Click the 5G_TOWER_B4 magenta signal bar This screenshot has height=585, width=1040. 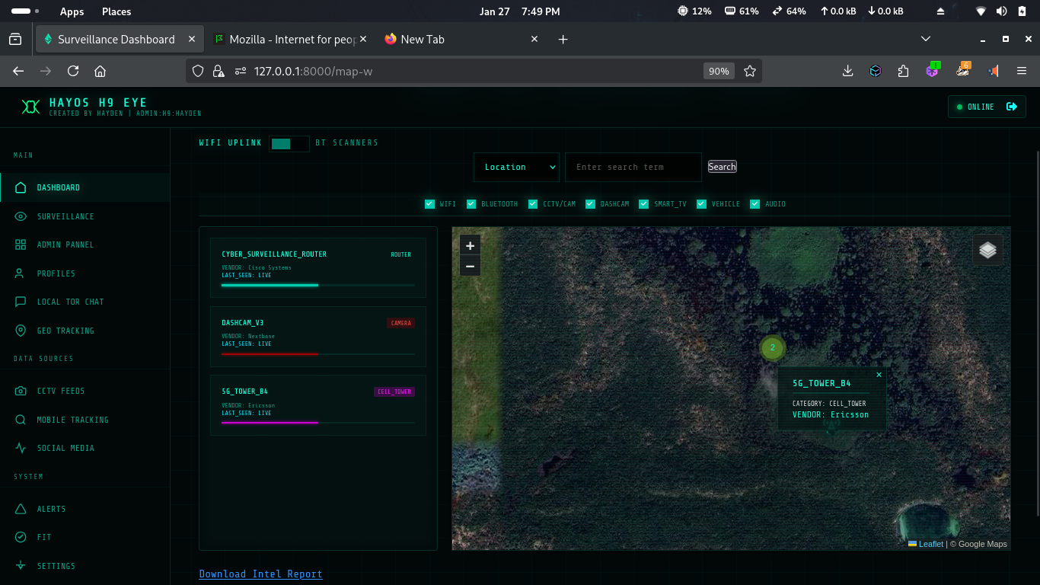point(318,422)
